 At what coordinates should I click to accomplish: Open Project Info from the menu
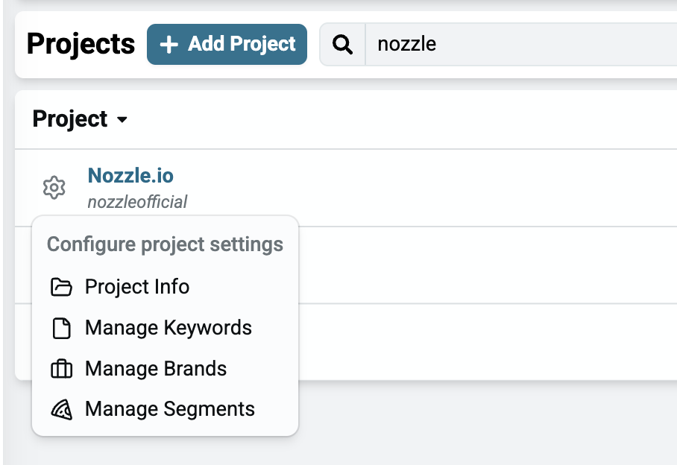[x=165, y=287]
